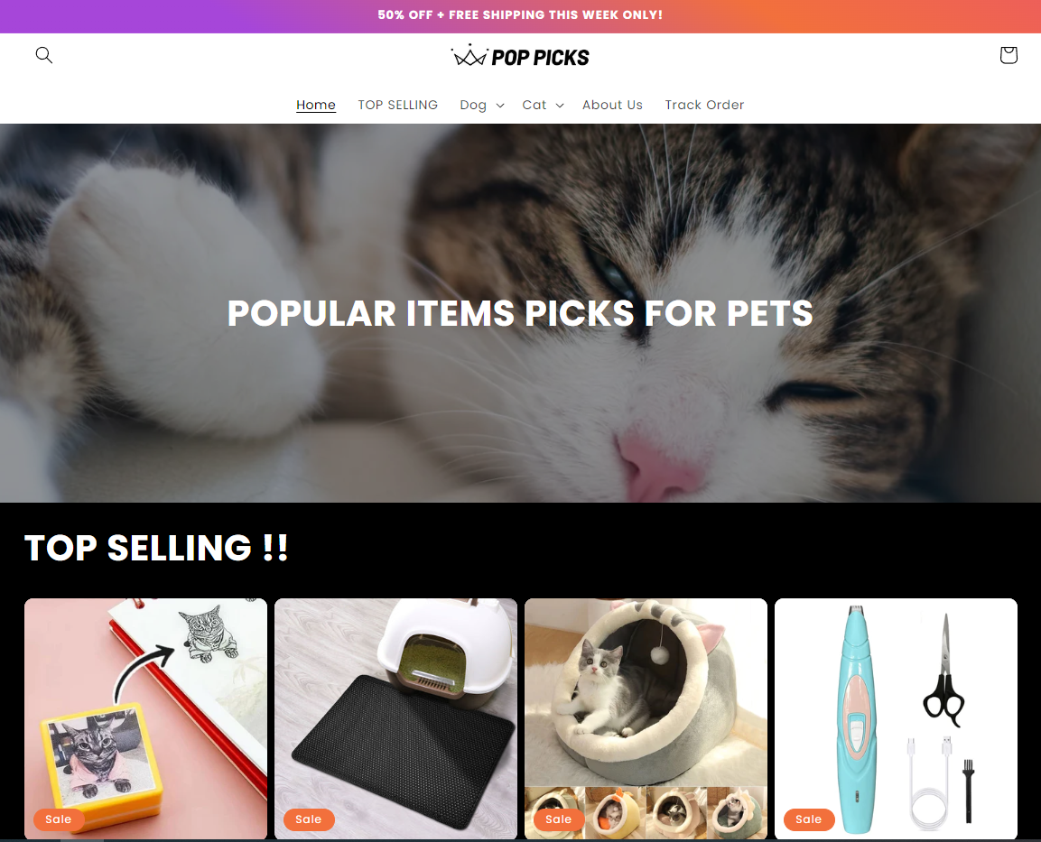Click the 50% off free shipping banner

(x=520, y=15)
